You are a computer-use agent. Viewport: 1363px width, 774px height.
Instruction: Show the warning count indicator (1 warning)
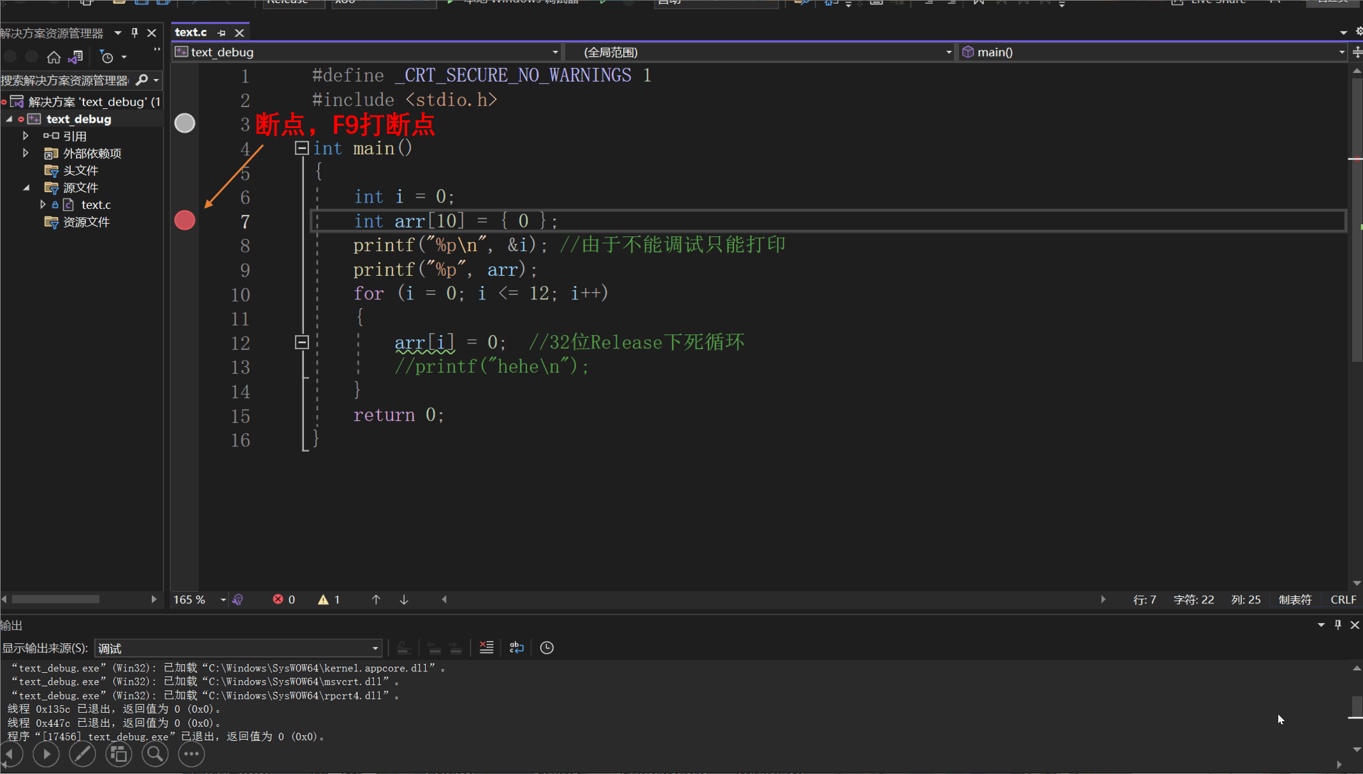(329, 600)
